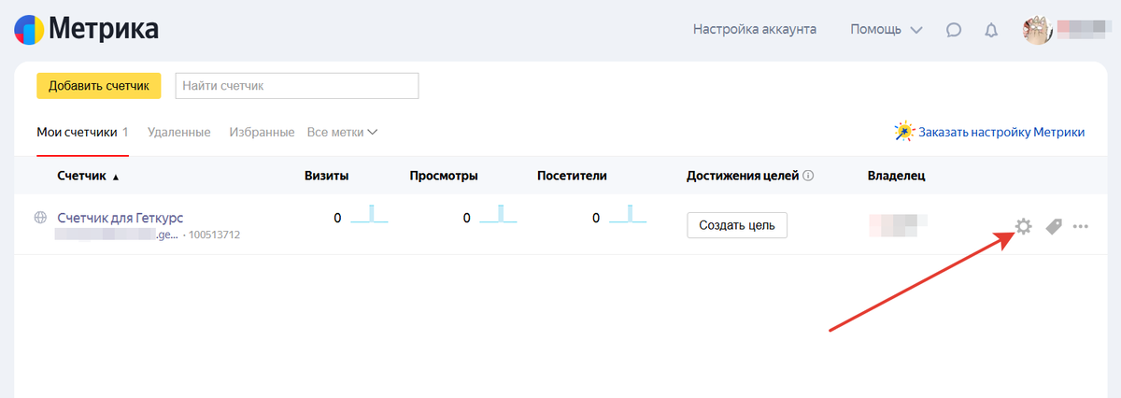Open the counter settings gear icon
The width and height of the screenshot is (1121, 398).
point(1024,226)
